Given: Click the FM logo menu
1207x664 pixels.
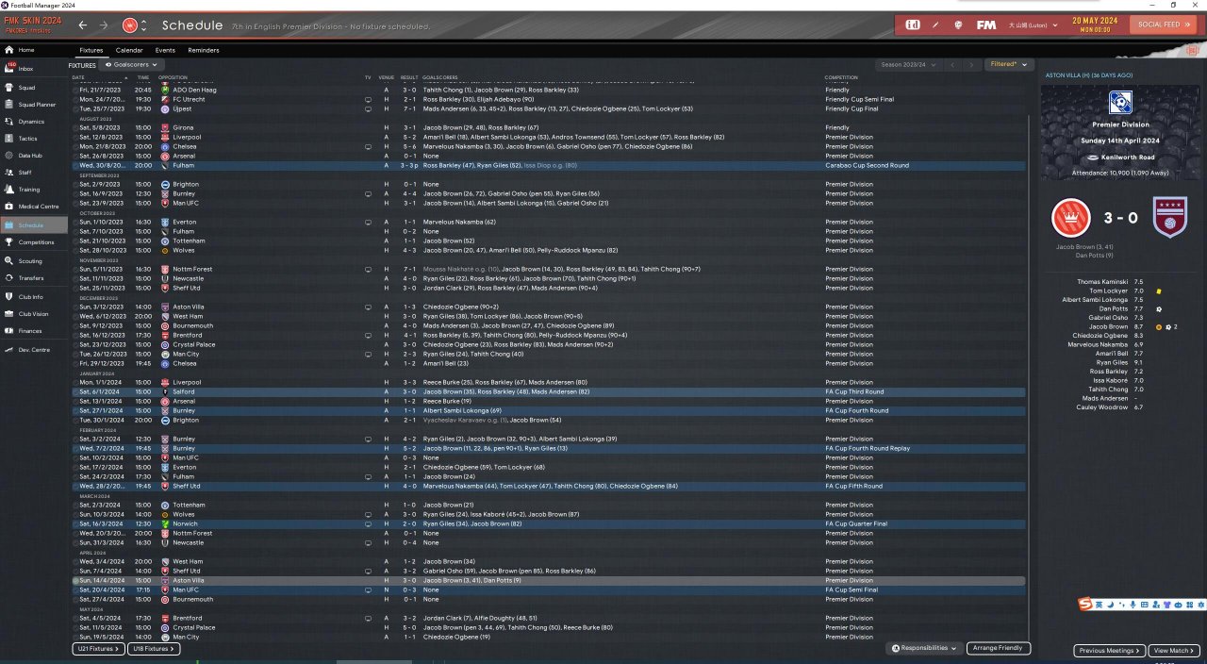Looking at the screenshot, I should point(986,25).
